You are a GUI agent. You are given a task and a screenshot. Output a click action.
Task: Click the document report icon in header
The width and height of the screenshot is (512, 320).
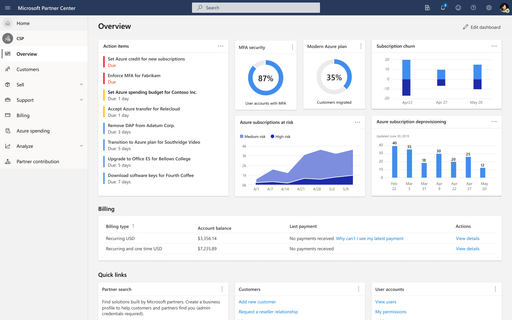pos(427,8)
